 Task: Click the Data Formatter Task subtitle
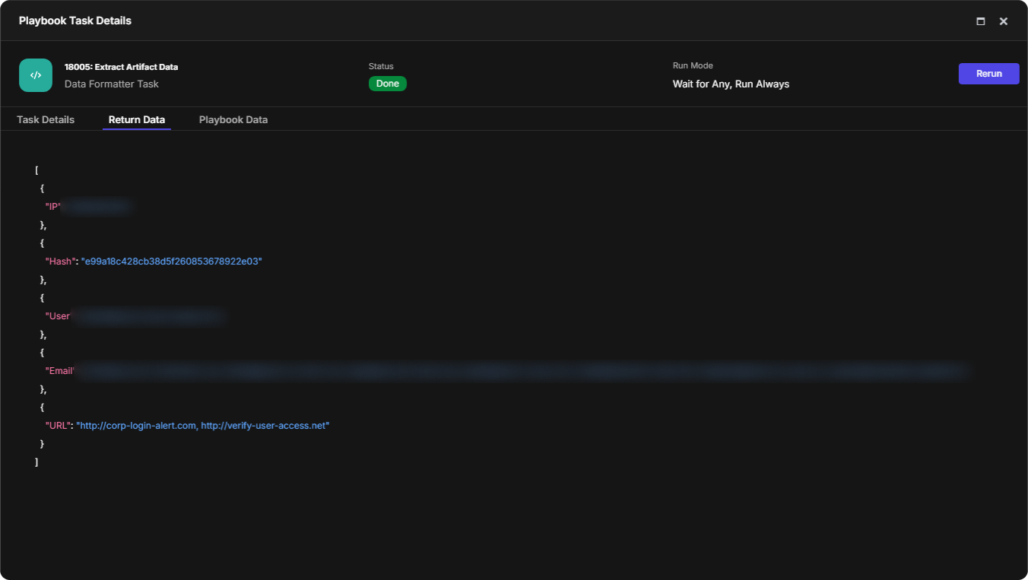(112, 84)
